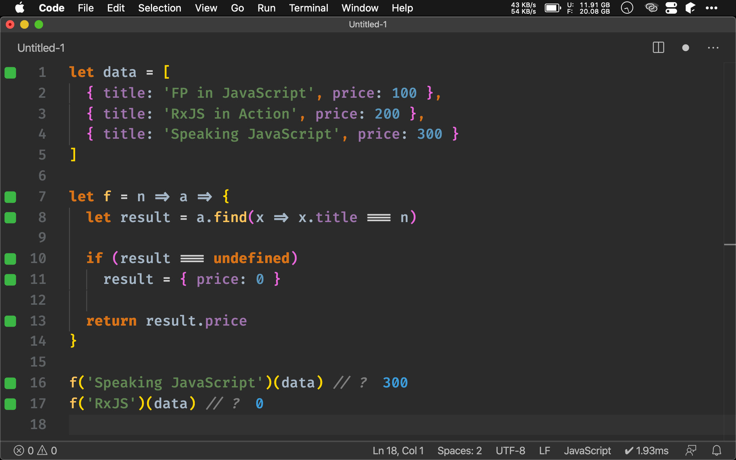Viewport: 736px width, 460px height.
Task: Open the Help menu
Action: (x=402, y=8)
